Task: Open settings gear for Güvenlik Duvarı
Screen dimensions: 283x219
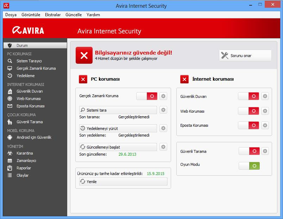Action: pos(265,96)
